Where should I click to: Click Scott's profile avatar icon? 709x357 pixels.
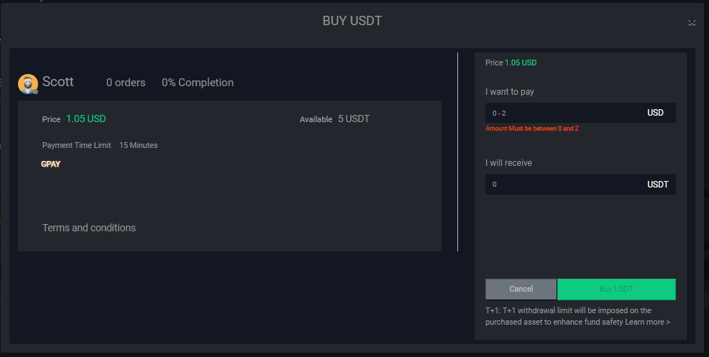pyautogui.click(x=28, y=84)
